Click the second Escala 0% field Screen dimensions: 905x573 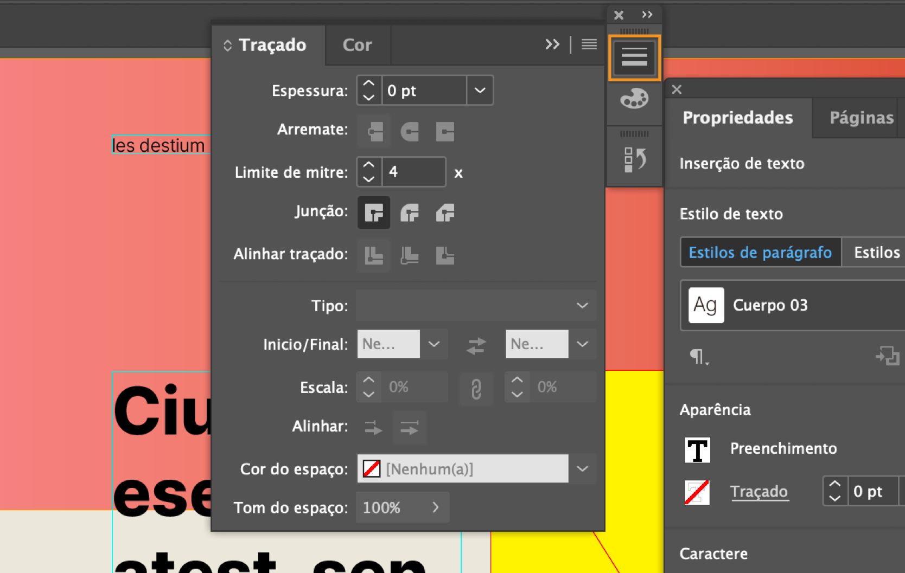[x=563, y=387]
